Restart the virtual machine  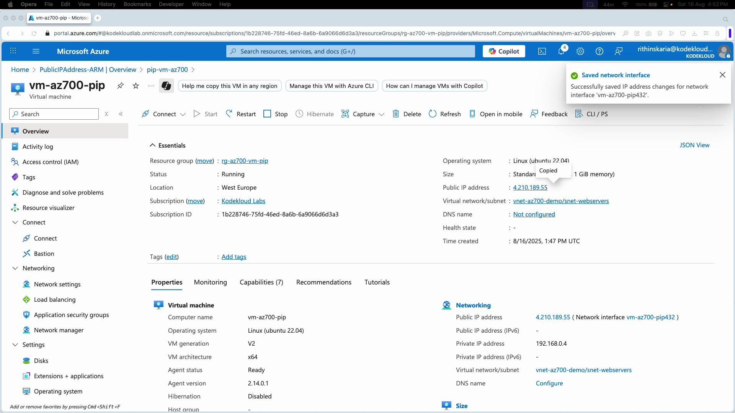click(x=240, y=114)
